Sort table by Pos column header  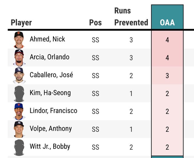click(95, 23)
